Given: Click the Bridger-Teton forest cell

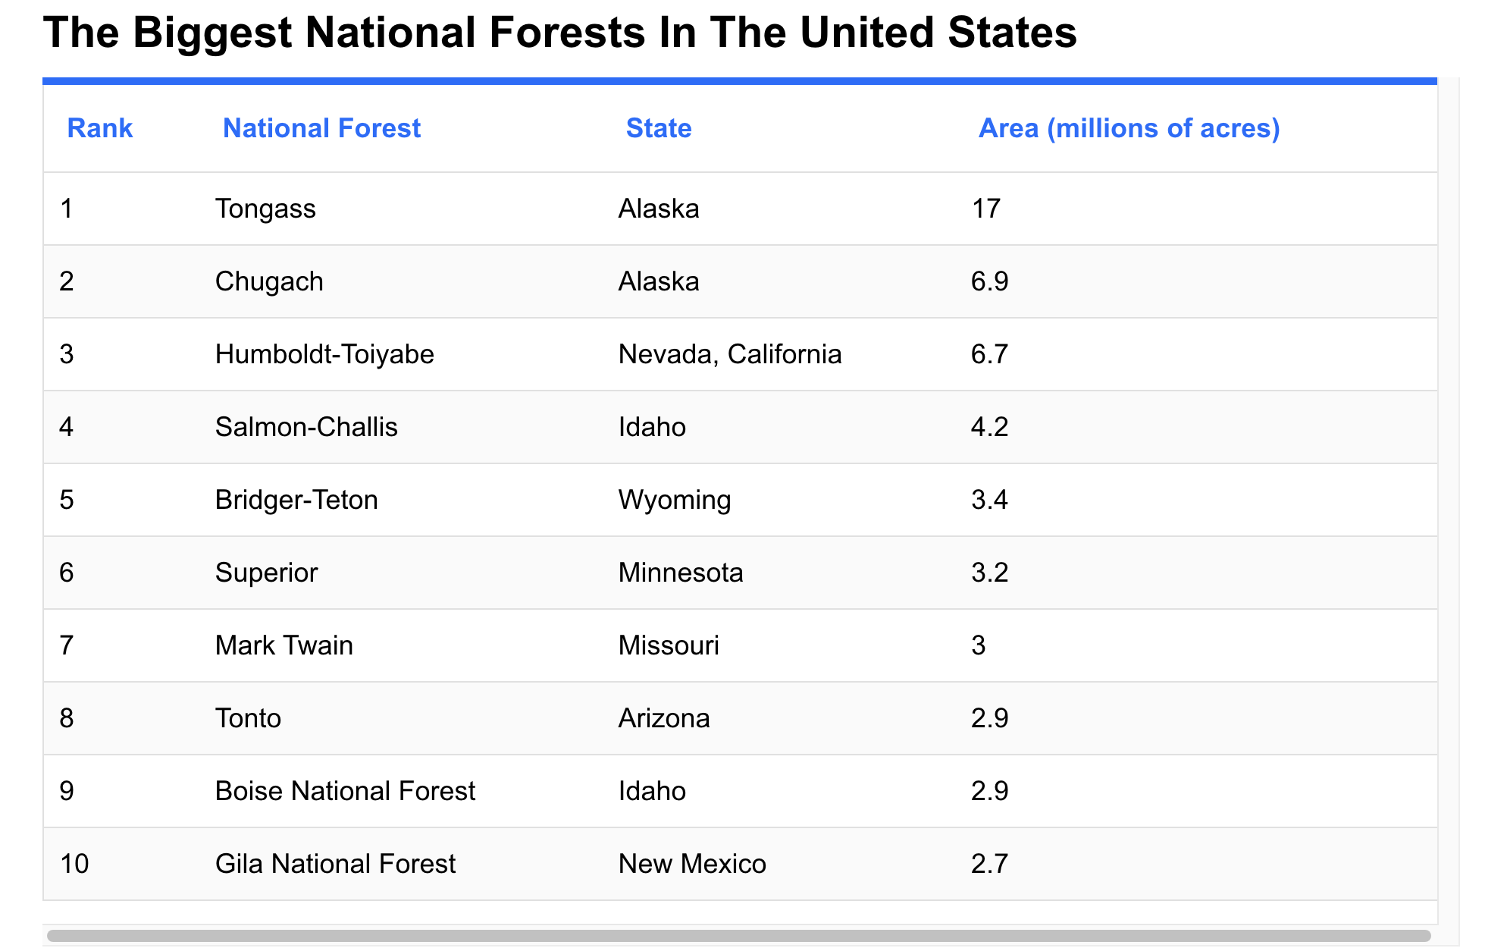Looking at the screenshot, I should coord(296,500).
